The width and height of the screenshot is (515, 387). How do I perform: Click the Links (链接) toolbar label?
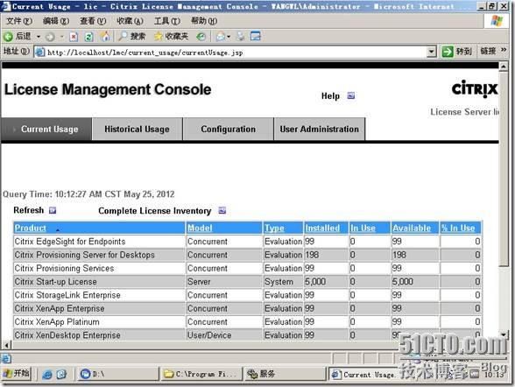coord(488,51)
